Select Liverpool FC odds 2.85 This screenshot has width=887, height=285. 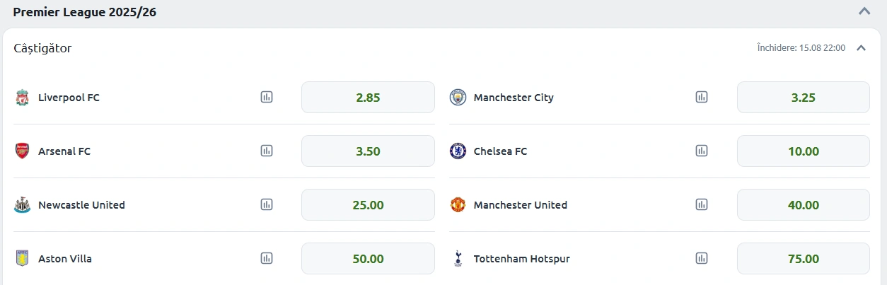point(368,98)
